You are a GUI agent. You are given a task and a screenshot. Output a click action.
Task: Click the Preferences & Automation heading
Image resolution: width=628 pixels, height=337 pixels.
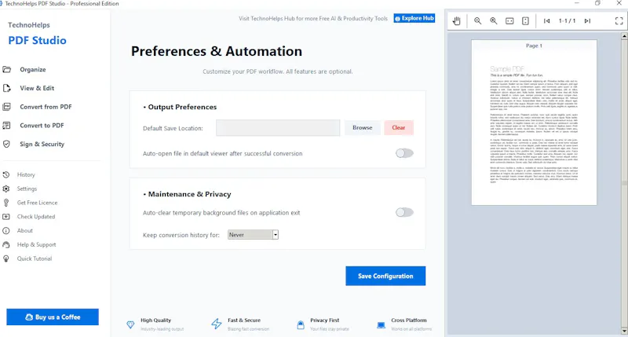tap(217, 51)
